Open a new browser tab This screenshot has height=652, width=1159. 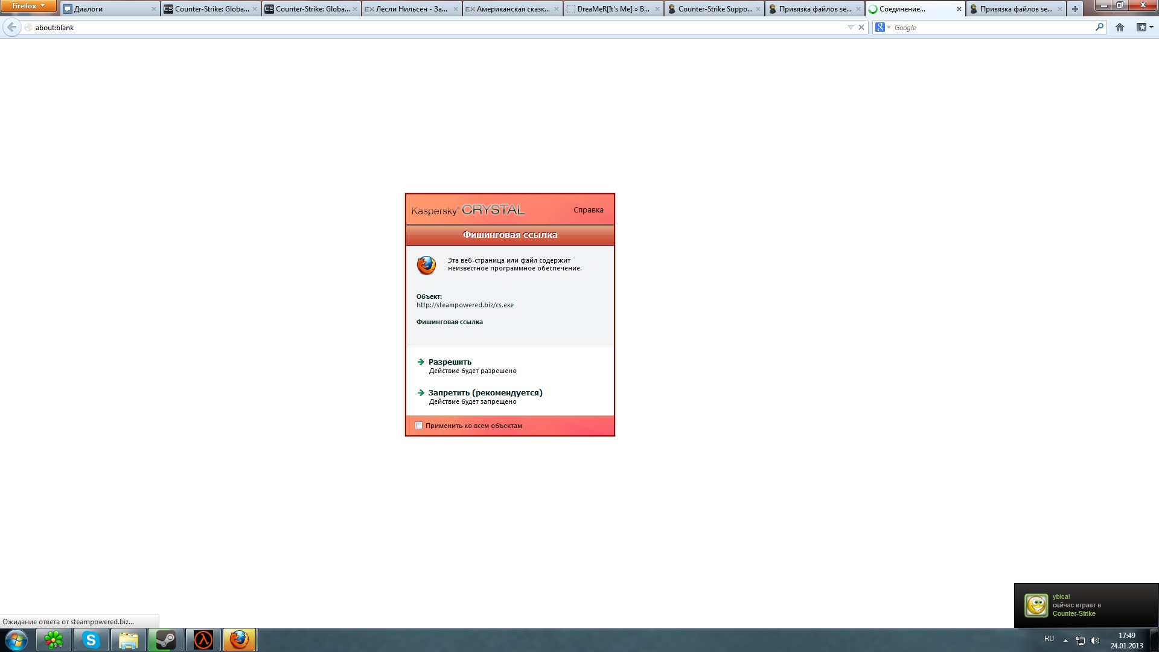point(1074,9)
